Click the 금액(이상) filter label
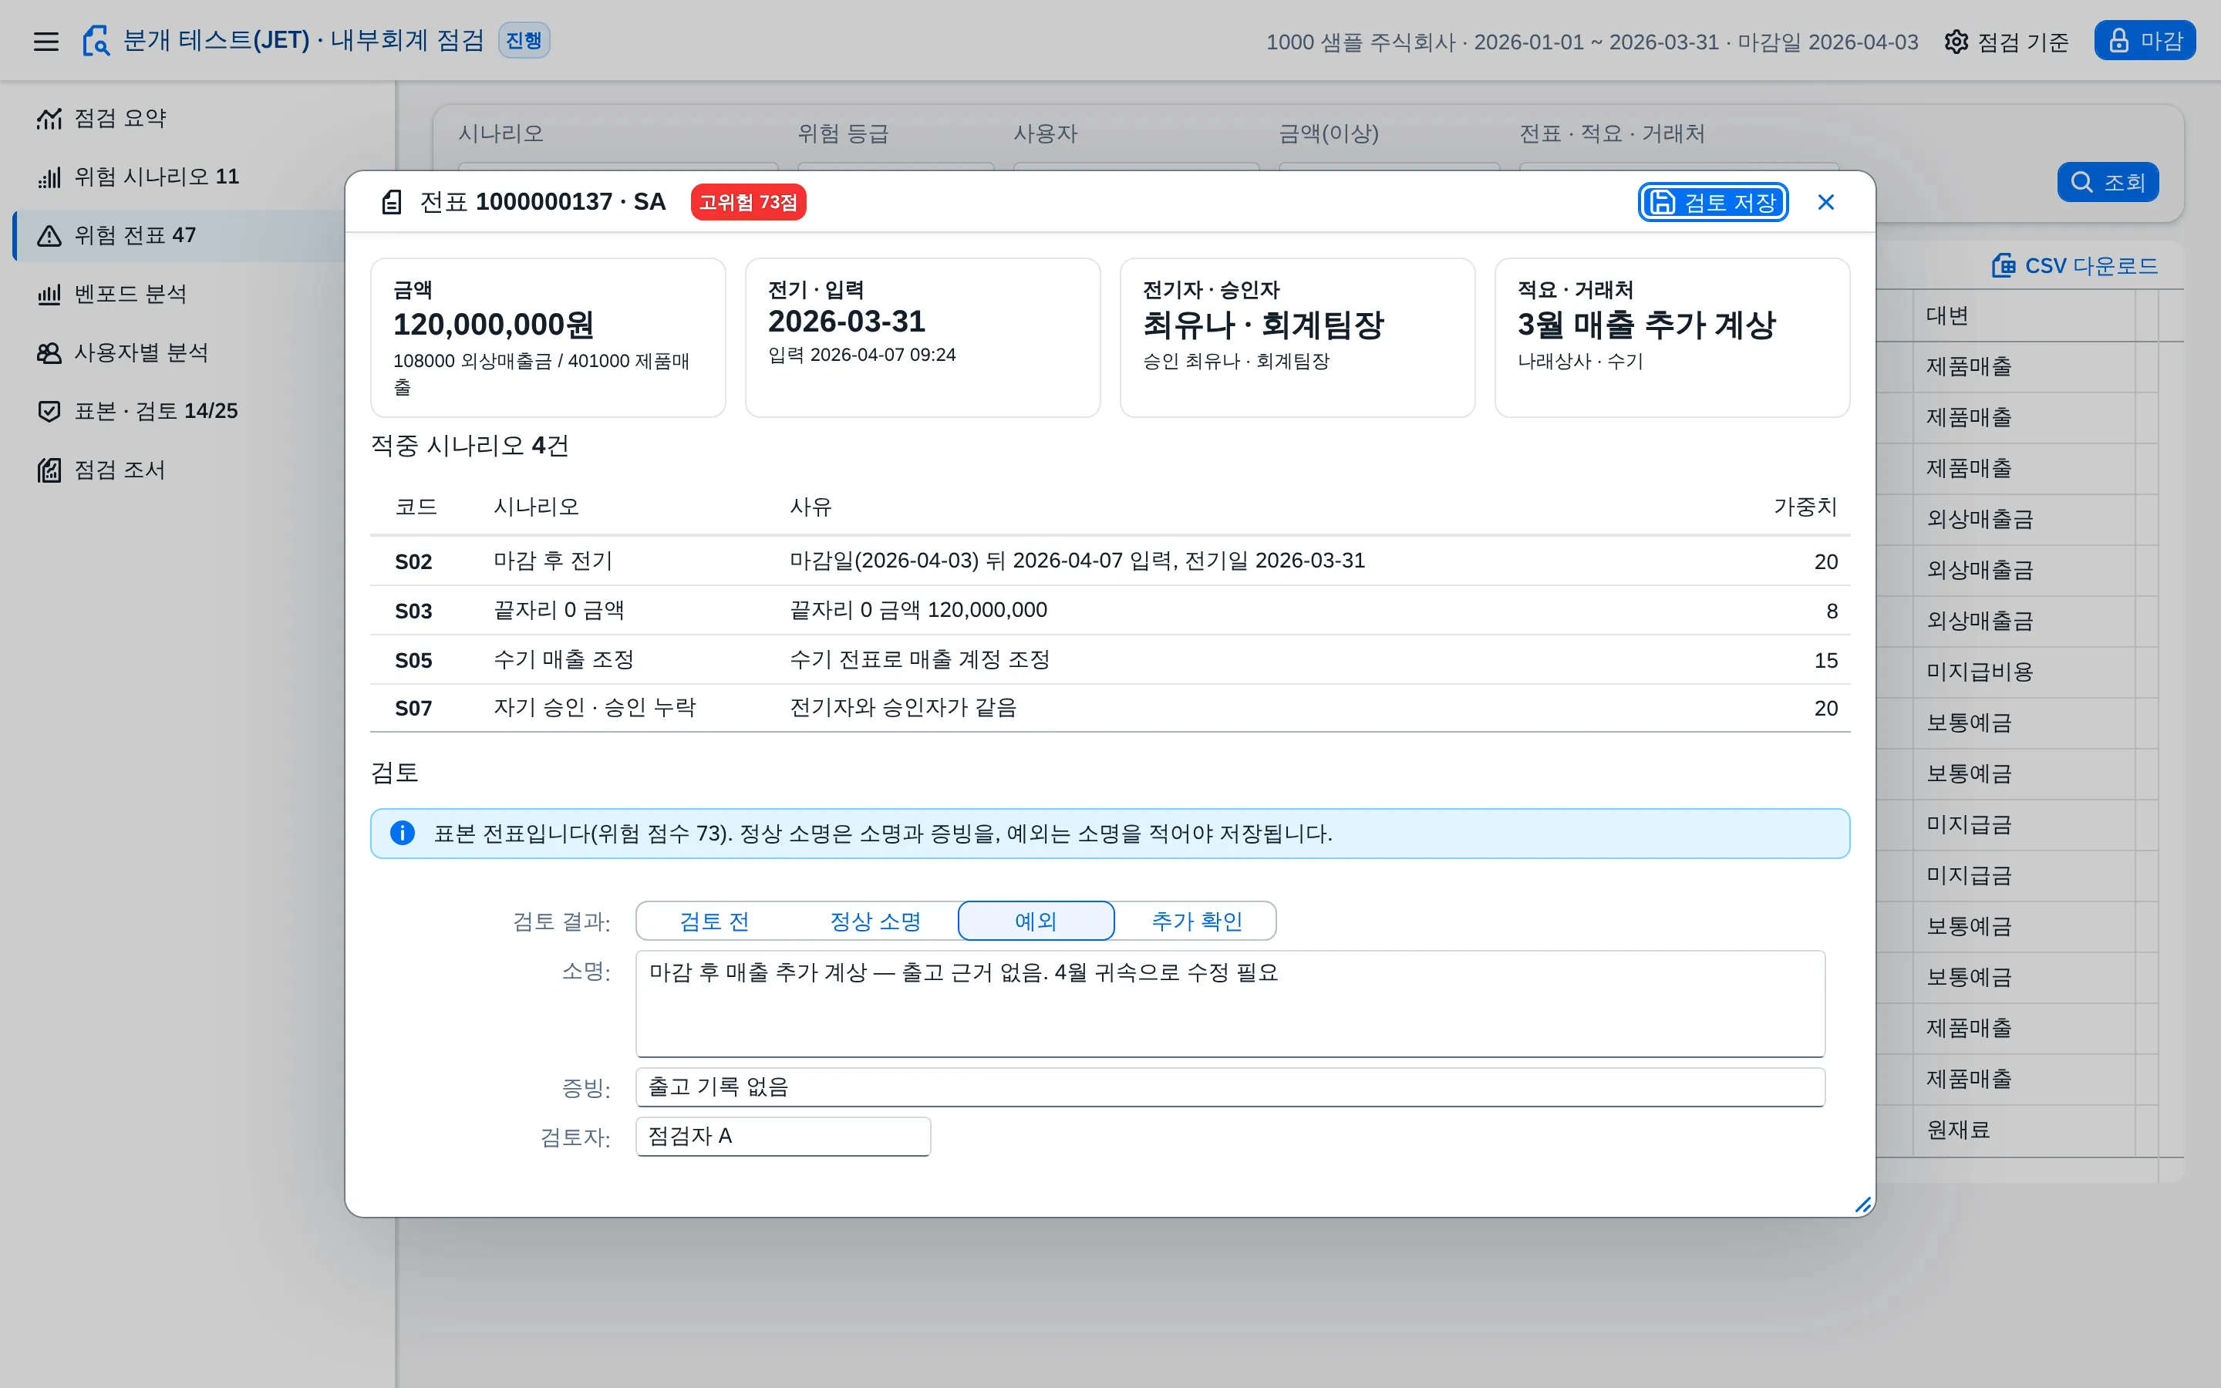The width and height of the screenshot is (2221, 1388). tap(1328, 134)
